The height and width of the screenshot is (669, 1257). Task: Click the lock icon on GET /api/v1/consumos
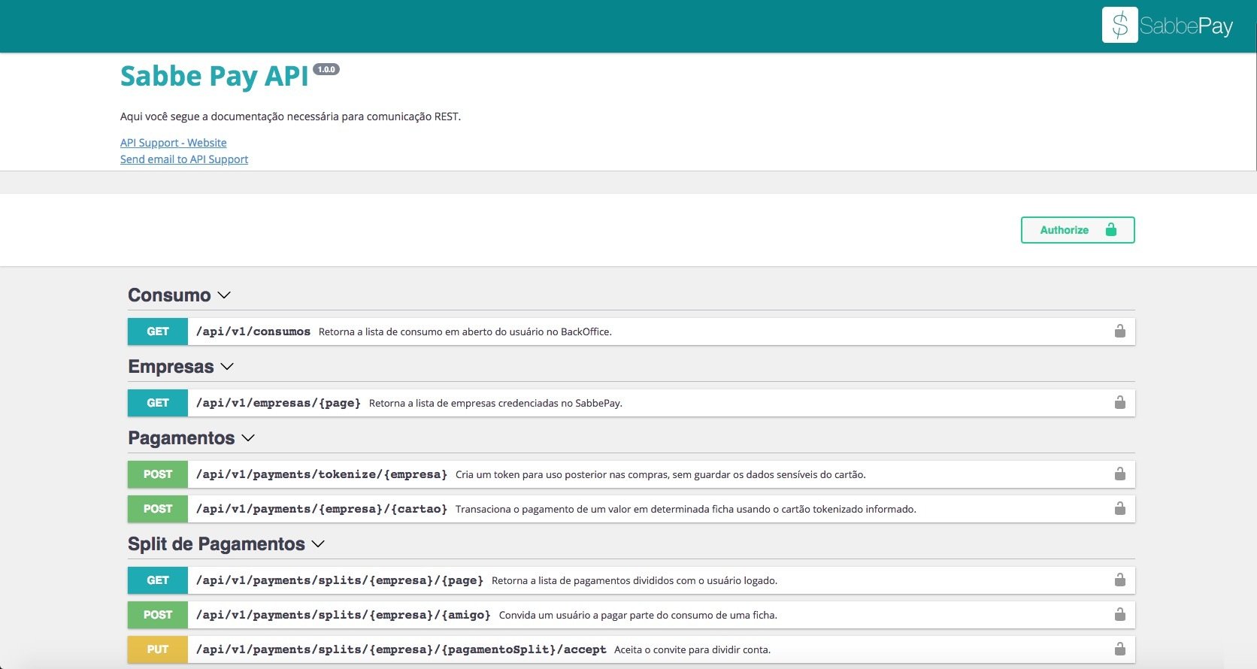(1119, 331)
